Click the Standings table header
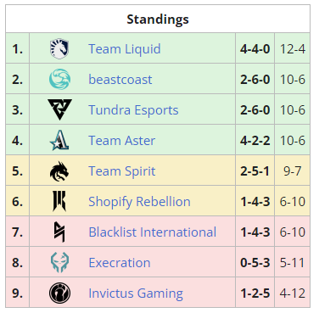The width and height of the screenshot is (319, 313). pyautogui.click(x=158, y=20)
